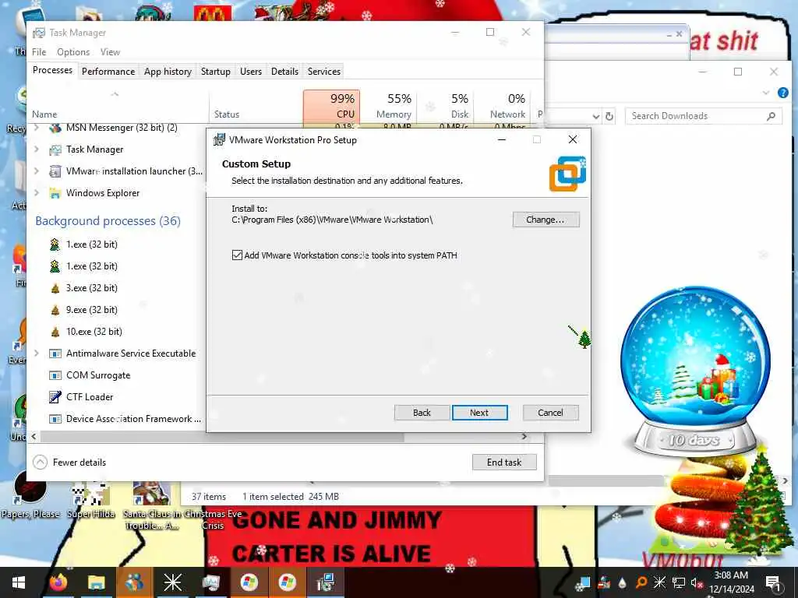Switch to the Details tab
Screen dimensions: 798x598
[284, 72]
